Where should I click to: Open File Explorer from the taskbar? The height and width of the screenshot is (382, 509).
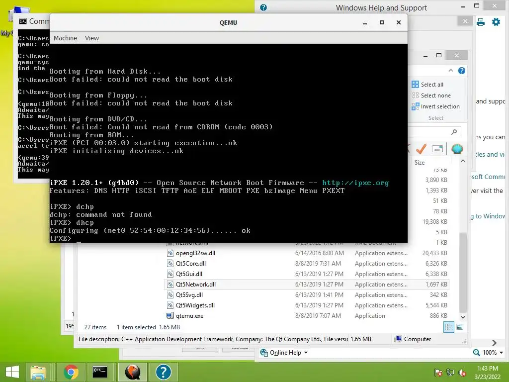point(38,372)
